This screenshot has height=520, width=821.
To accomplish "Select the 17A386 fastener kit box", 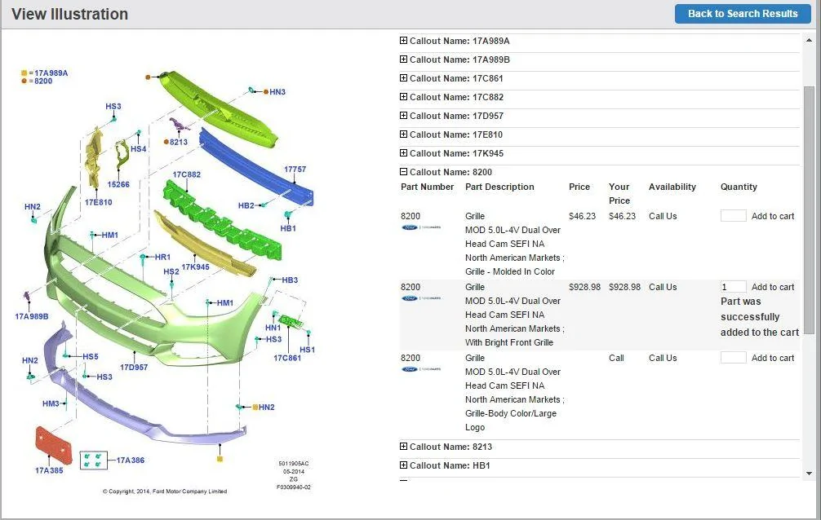I will pyautogui.click(x=93, y=461).
